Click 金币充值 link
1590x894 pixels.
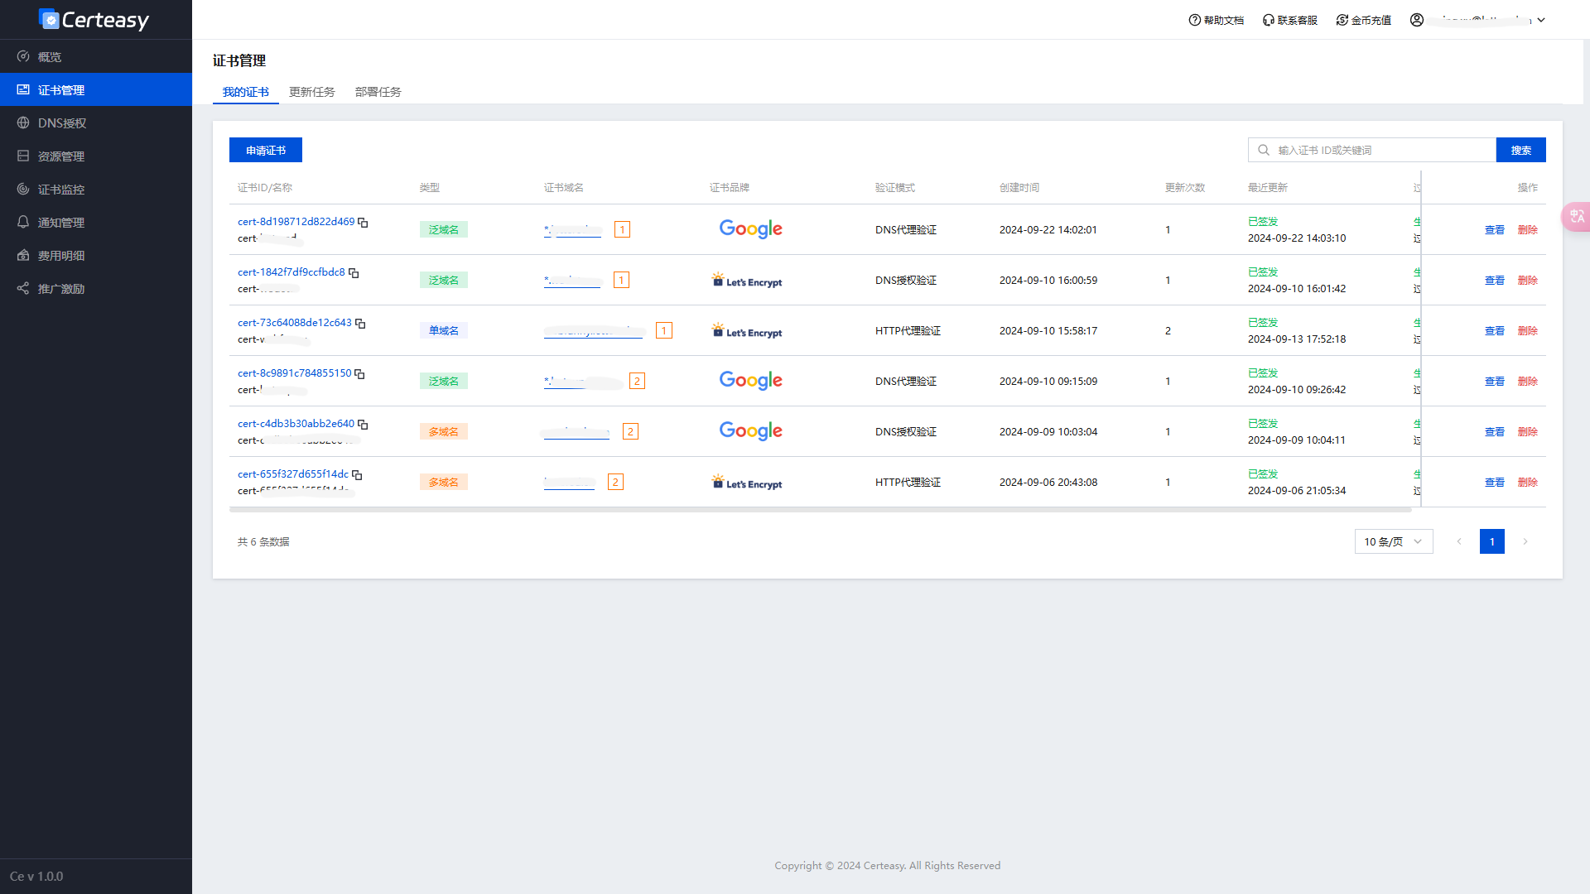1364,20
